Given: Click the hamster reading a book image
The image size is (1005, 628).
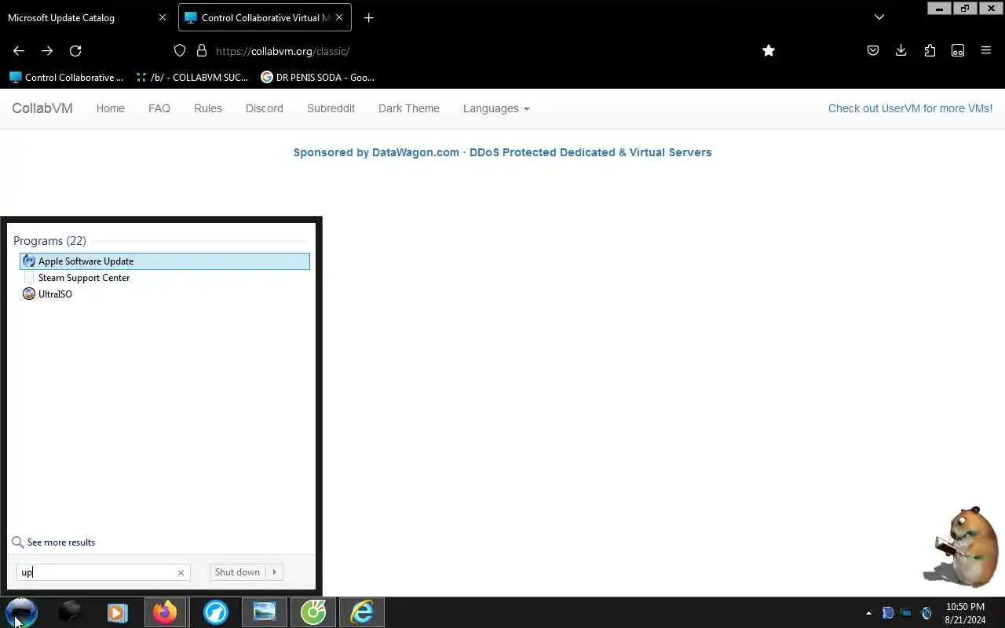Looking at the screenshot, I should tap(961, 546).
